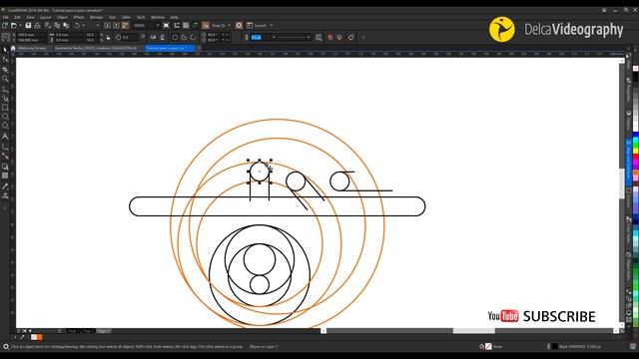The height and width of the screenshot is (359, 639).
Task: Select the Interactive Fill tool
Action: coord(5,195)
